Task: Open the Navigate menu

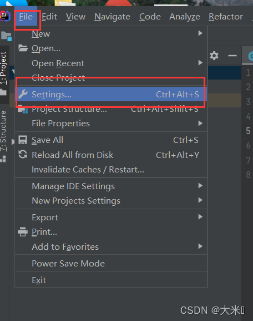Action: pyautogui.click(x=112, y=16)
